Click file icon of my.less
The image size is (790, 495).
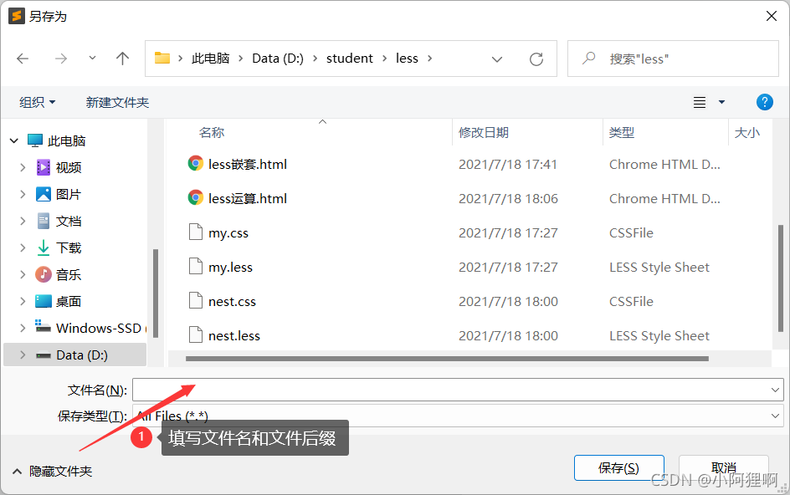pyautogui.click(x=196, y=266)
